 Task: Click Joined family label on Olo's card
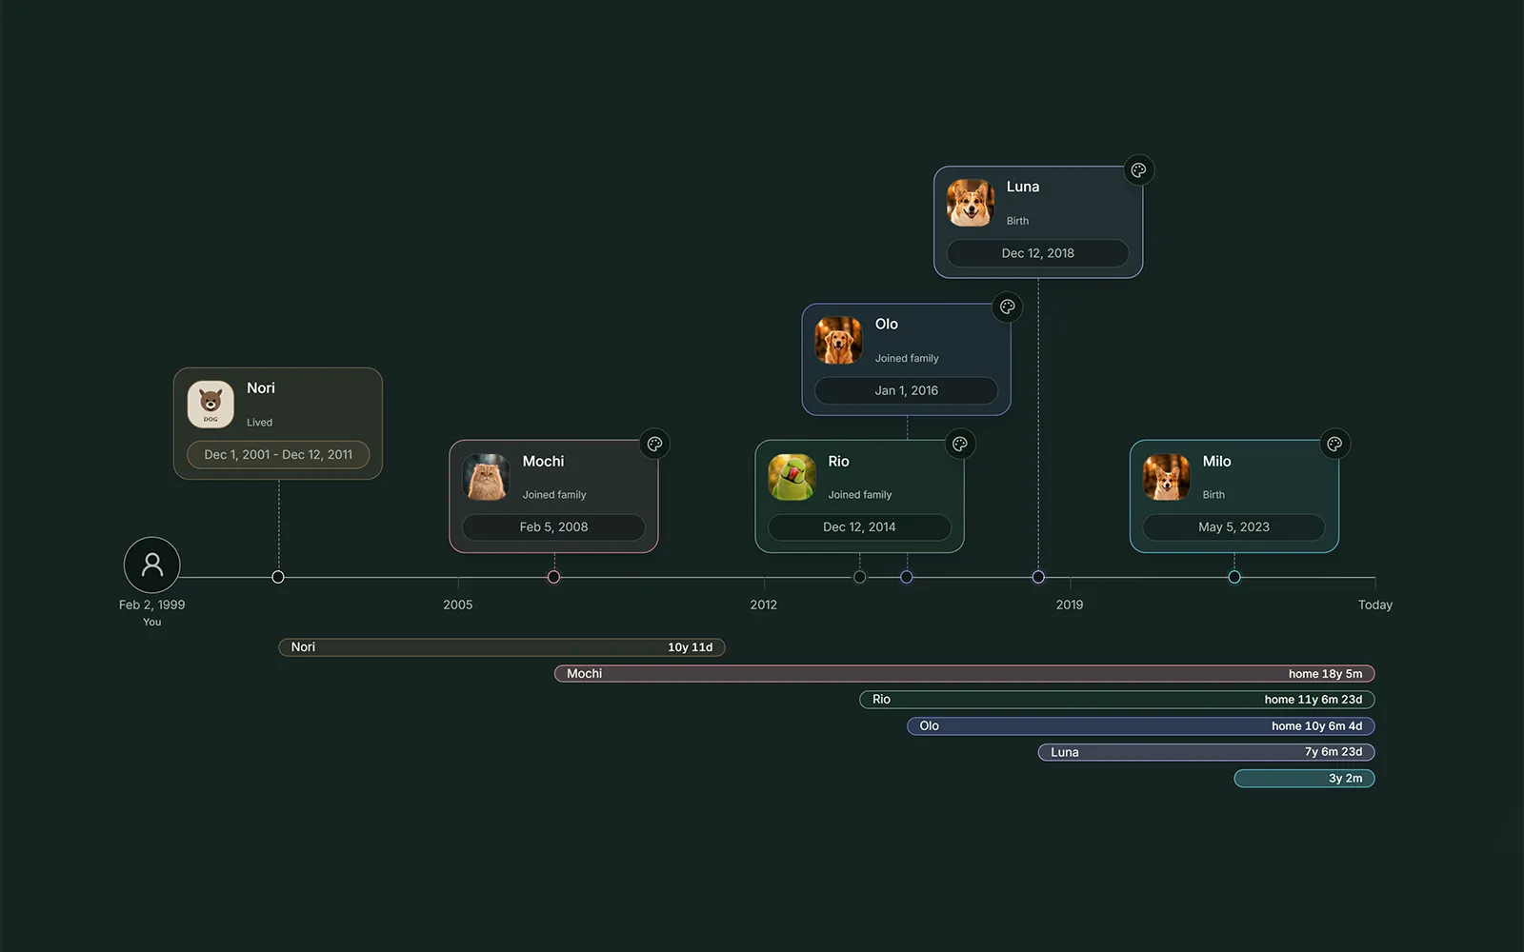(907, 359)
